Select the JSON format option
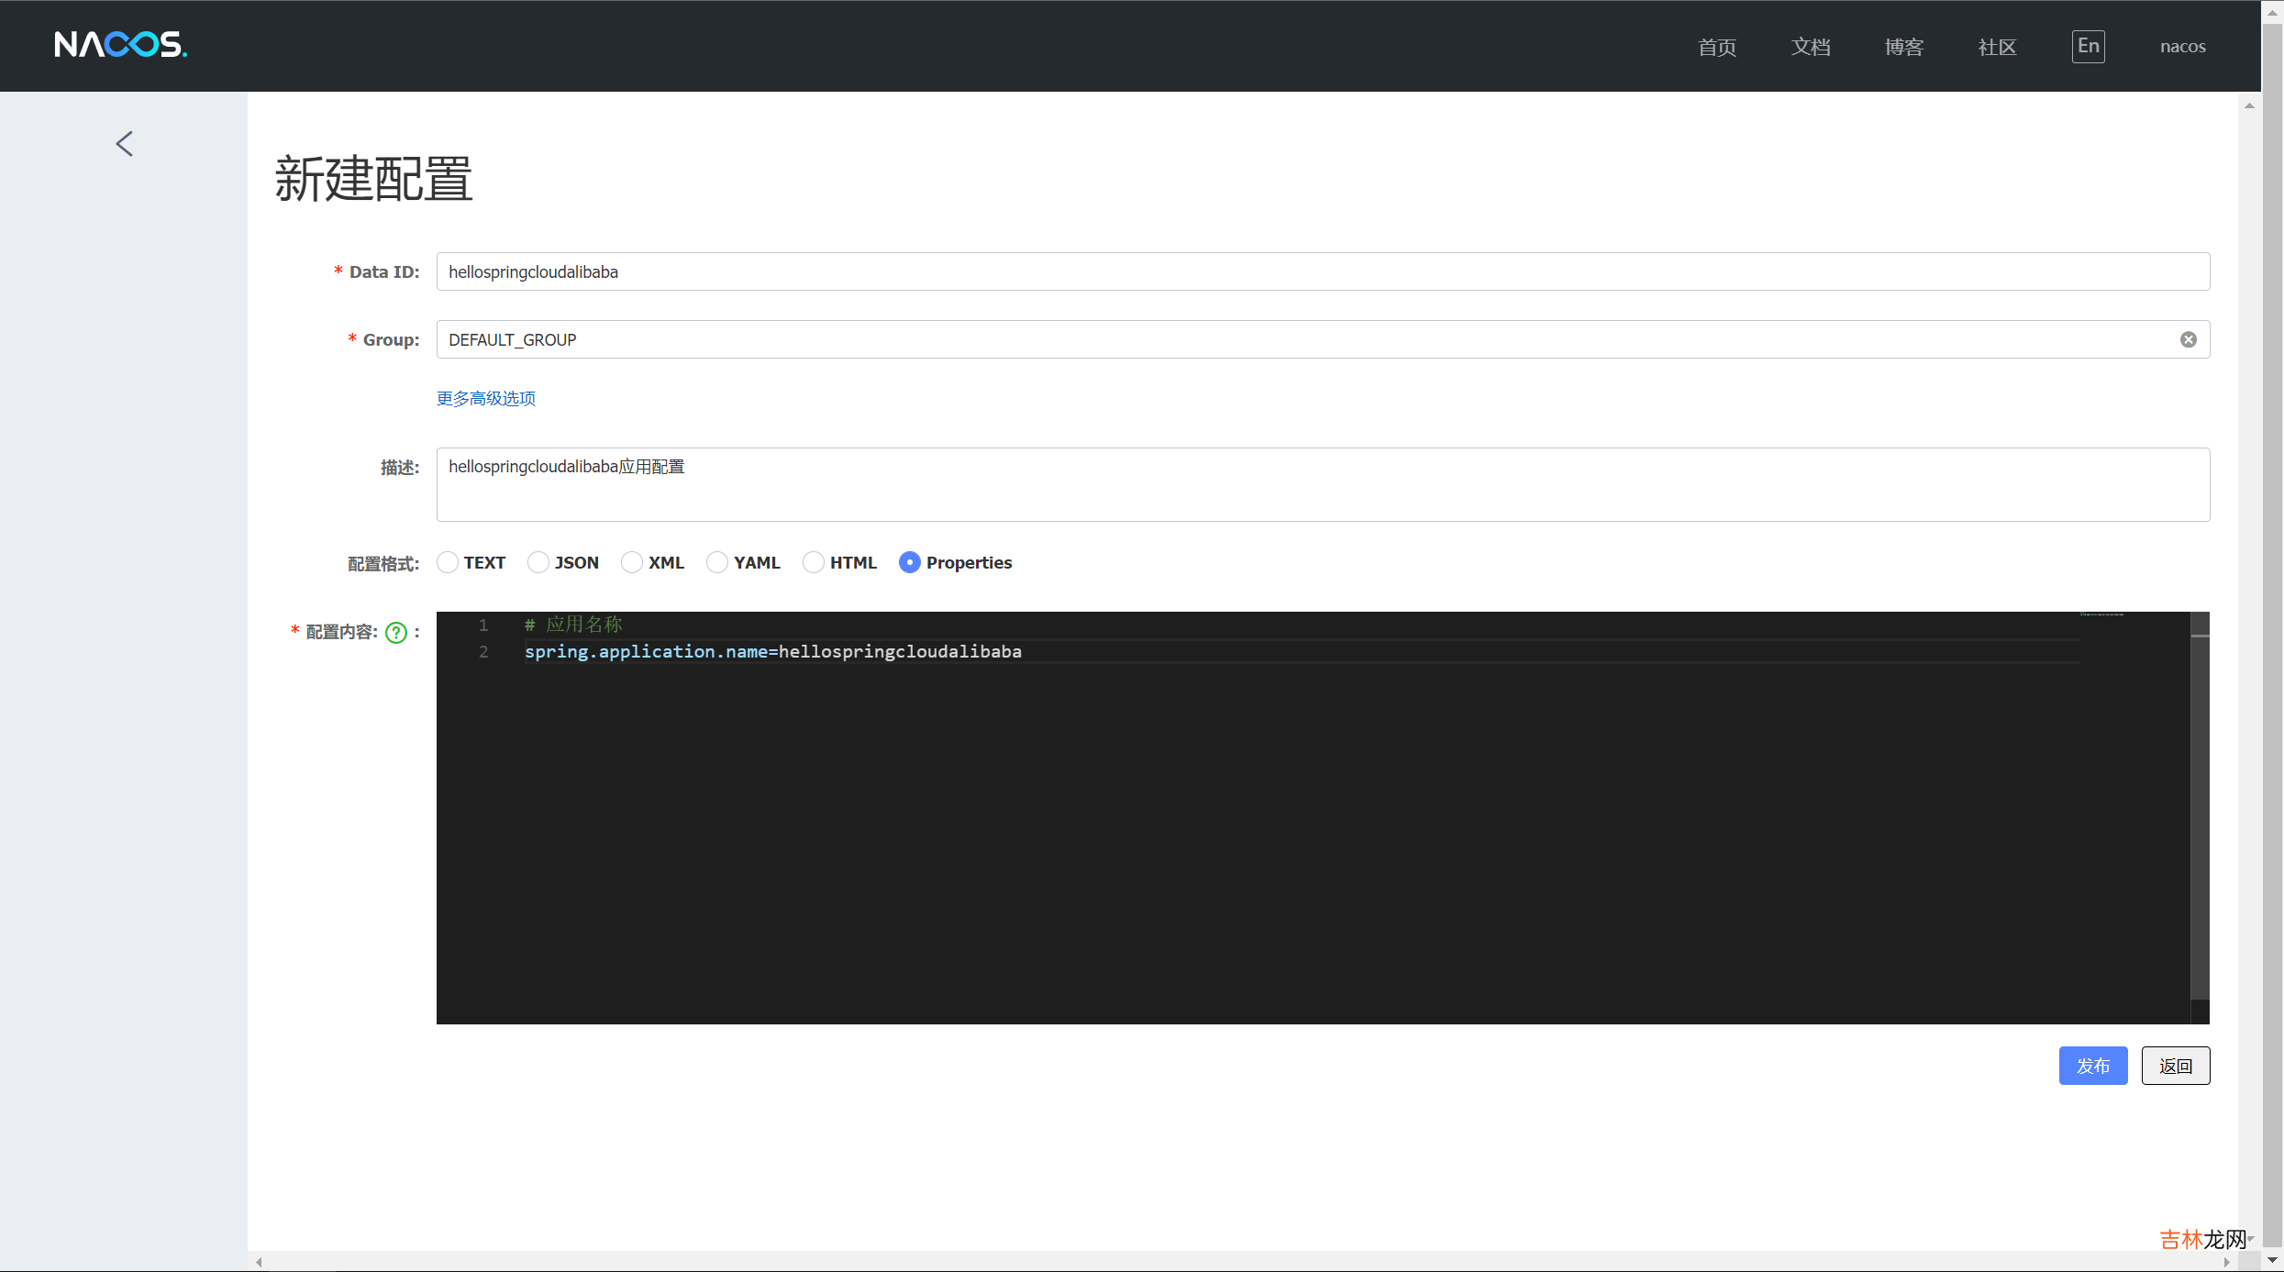 click(x=538, y=563)
